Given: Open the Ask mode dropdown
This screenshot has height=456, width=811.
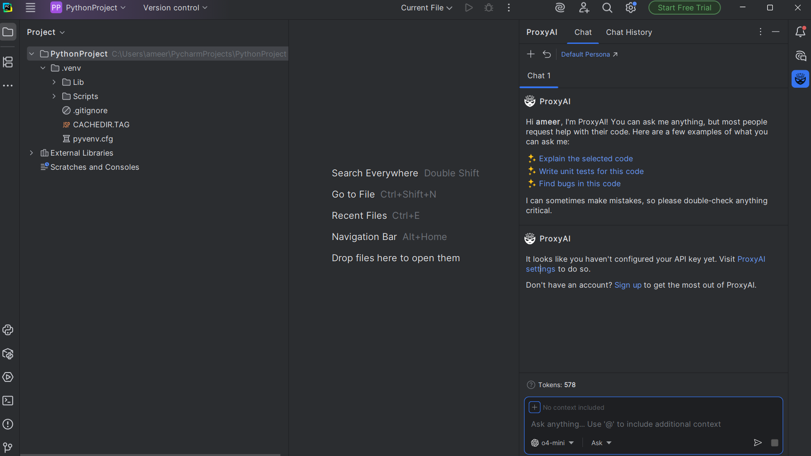Looking at the screenshot, I should (601, 443).
